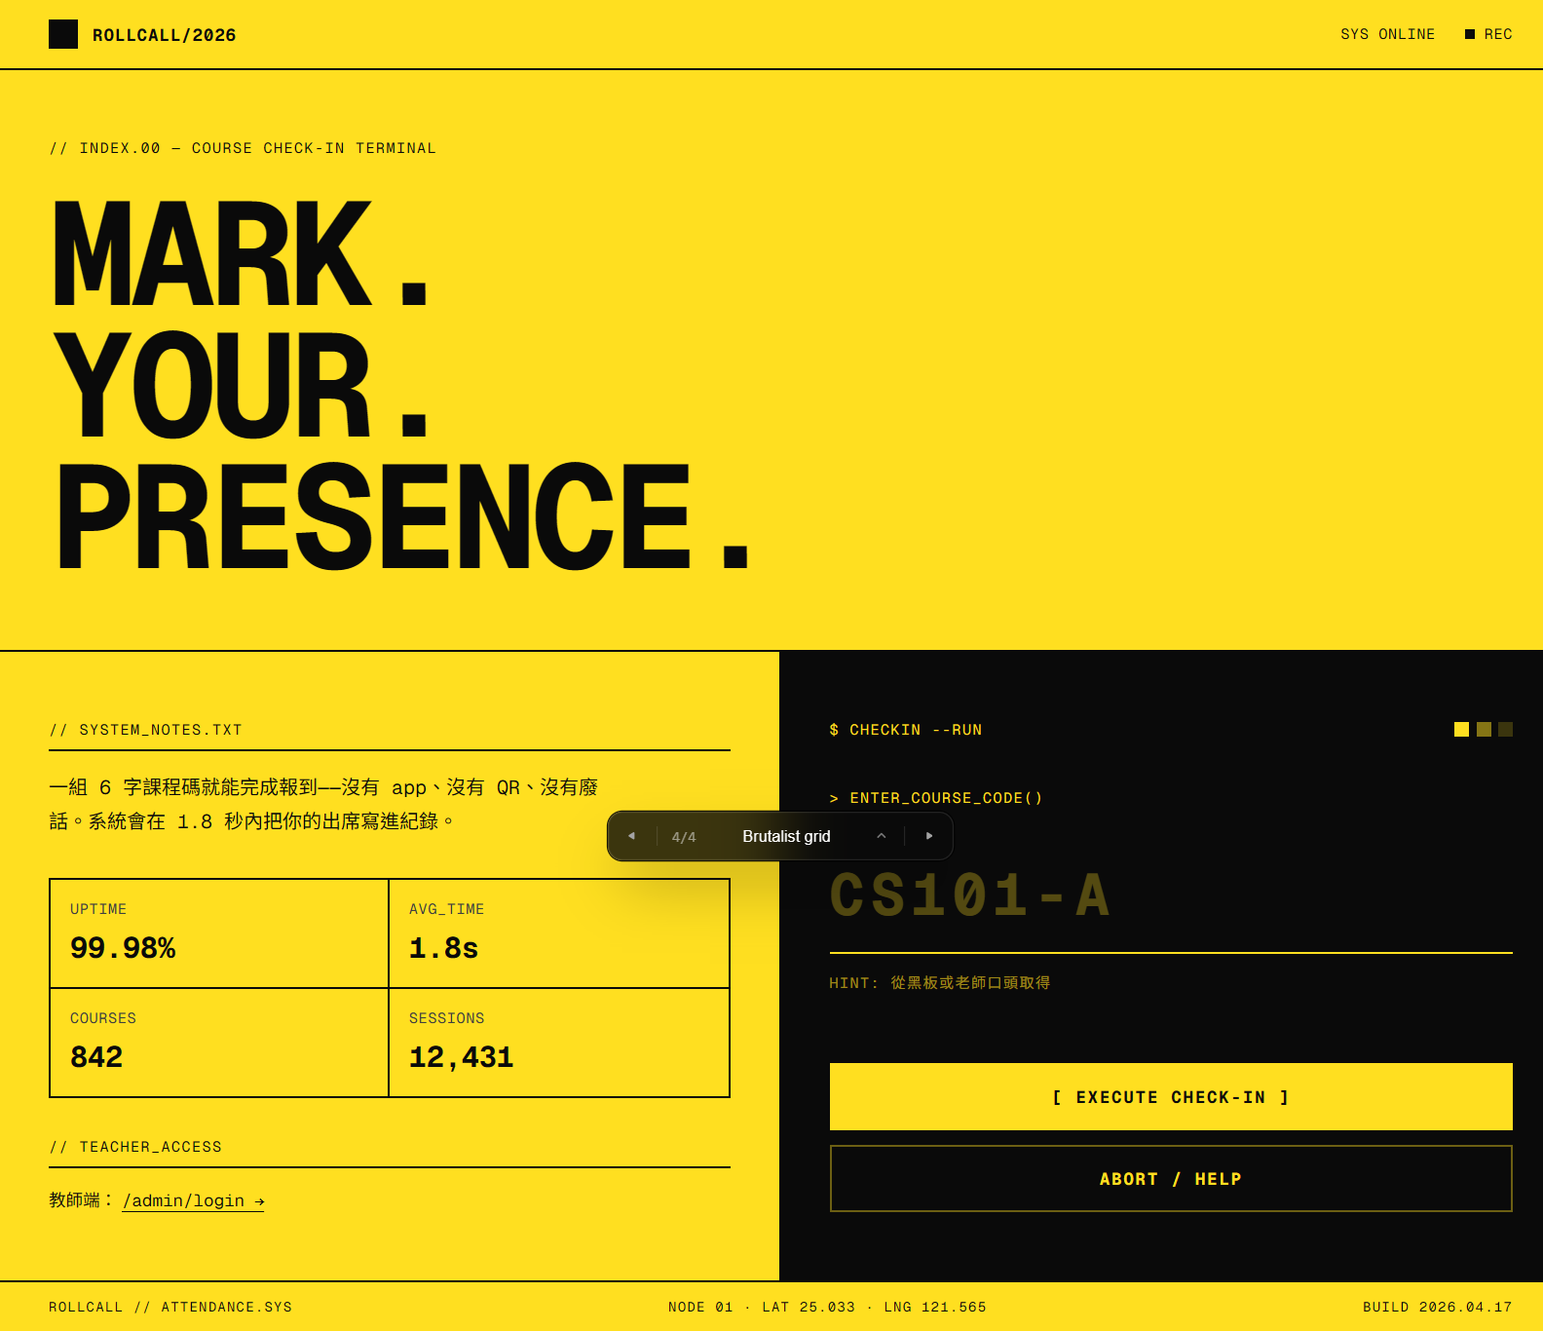Click the 4/4 design counter
1543x1331 pixels.
click(684, 837)
